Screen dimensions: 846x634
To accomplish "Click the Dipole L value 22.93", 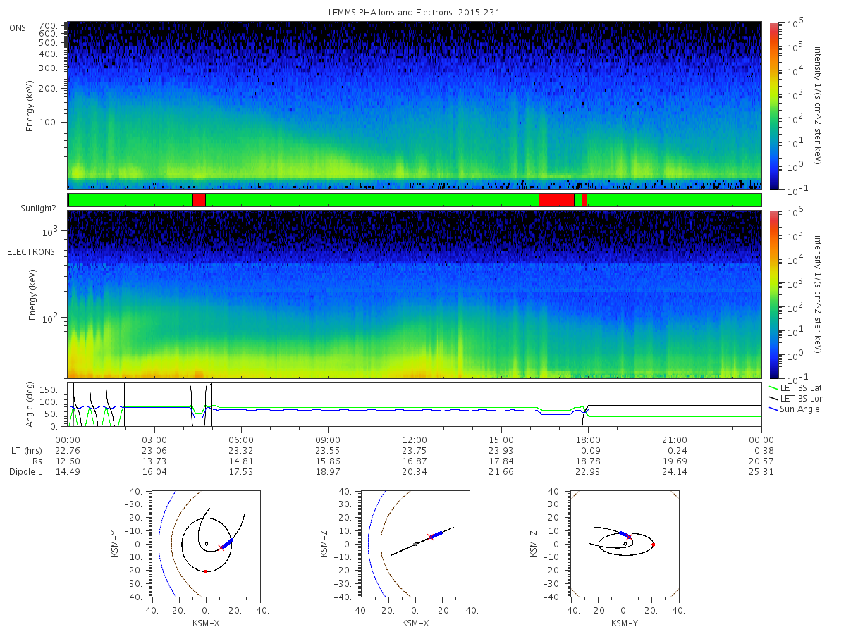I will (588, 471).
